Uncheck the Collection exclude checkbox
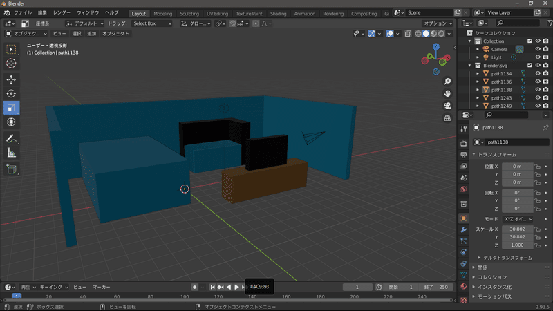553x311 pixels. point(529,41)
